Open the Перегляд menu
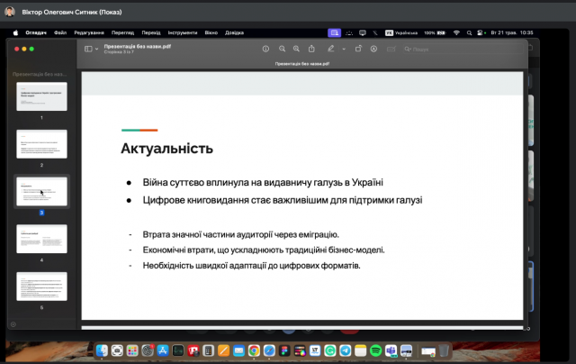The width and height of the screenshot is (576, 364). 122,32
